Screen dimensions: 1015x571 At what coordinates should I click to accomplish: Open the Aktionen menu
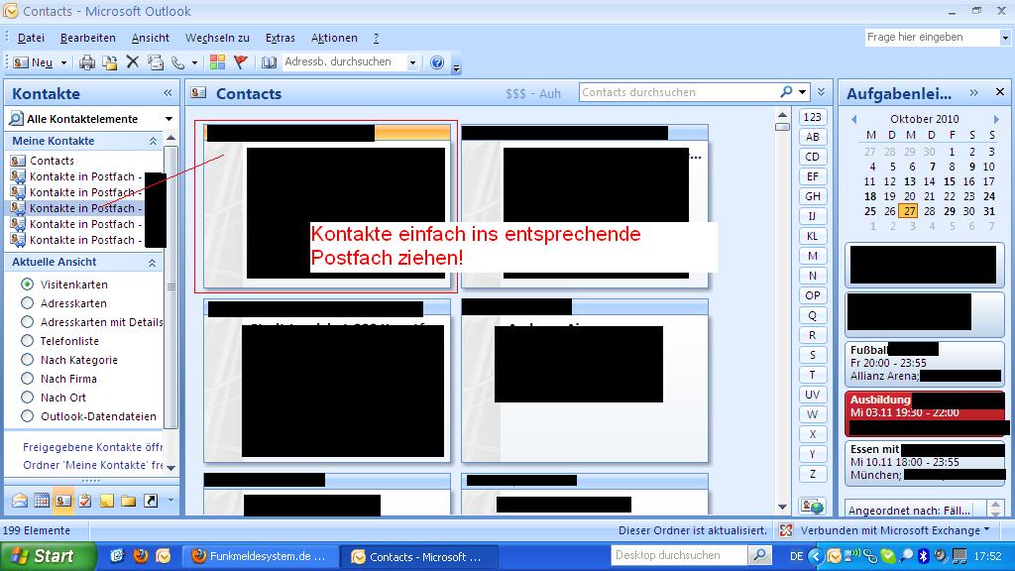[x=334, y=38]
